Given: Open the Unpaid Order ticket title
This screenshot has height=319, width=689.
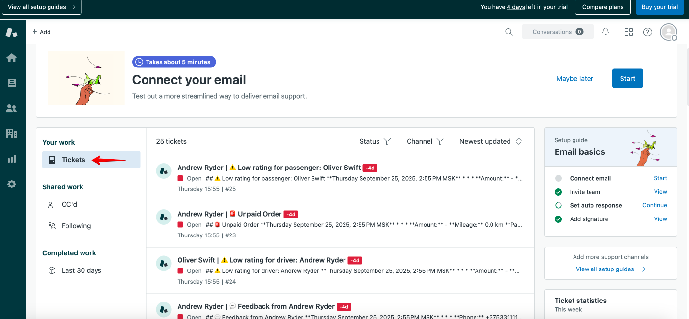Looking at the screenshot, I should [x=230, y=214].
